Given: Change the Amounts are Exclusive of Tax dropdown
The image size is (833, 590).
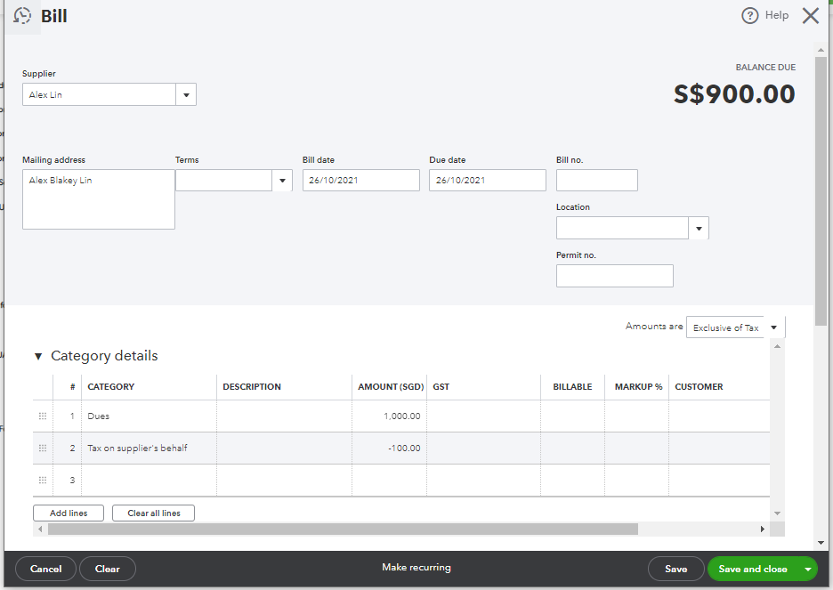Looking at the screenshot, I should point(773,327).
